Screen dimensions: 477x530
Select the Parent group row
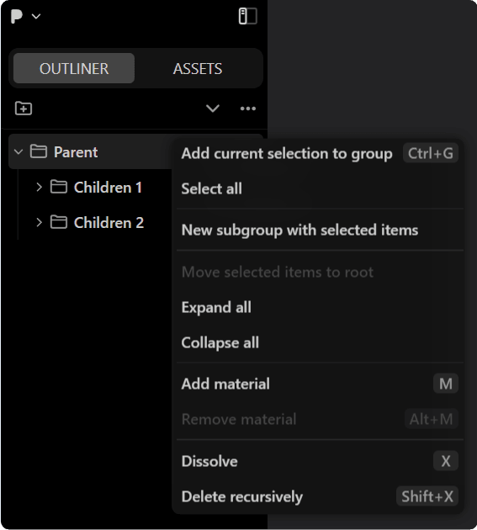click(x=90, y=151)
